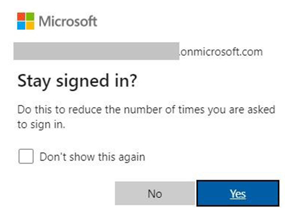Click the red square in Microsoft logo
This screenshot has height=218, width=285.
click(x=21, y=17)
